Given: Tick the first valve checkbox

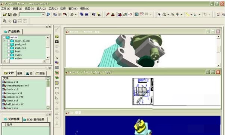Looking at the screenshot, I should click(x=9, y=55).
